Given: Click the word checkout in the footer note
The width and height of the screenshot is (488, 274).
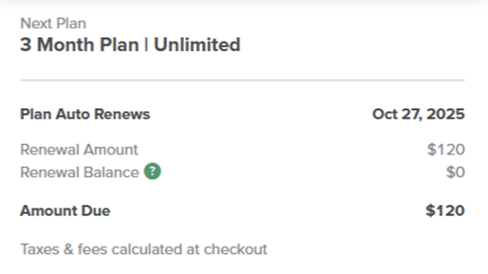Looking at the screenshot, I should pos(236,249).
